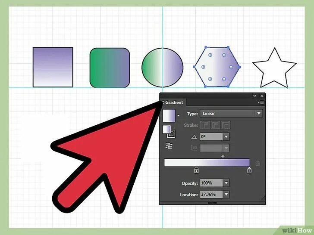
Task: Open the Location dropdown arrow
Action: tap(226, 194)
